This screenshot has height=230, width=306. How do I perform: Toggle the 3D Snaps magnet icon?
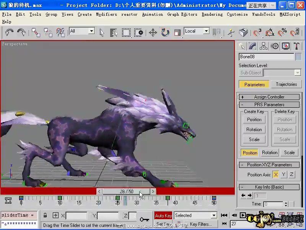point(257,33)
